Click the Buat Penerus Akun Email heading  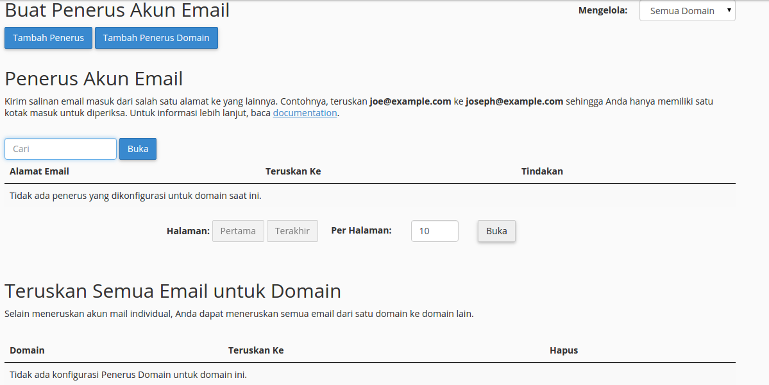point(117,10)
